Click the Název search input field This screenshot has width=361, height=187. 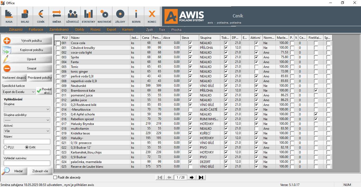[27, 142]
